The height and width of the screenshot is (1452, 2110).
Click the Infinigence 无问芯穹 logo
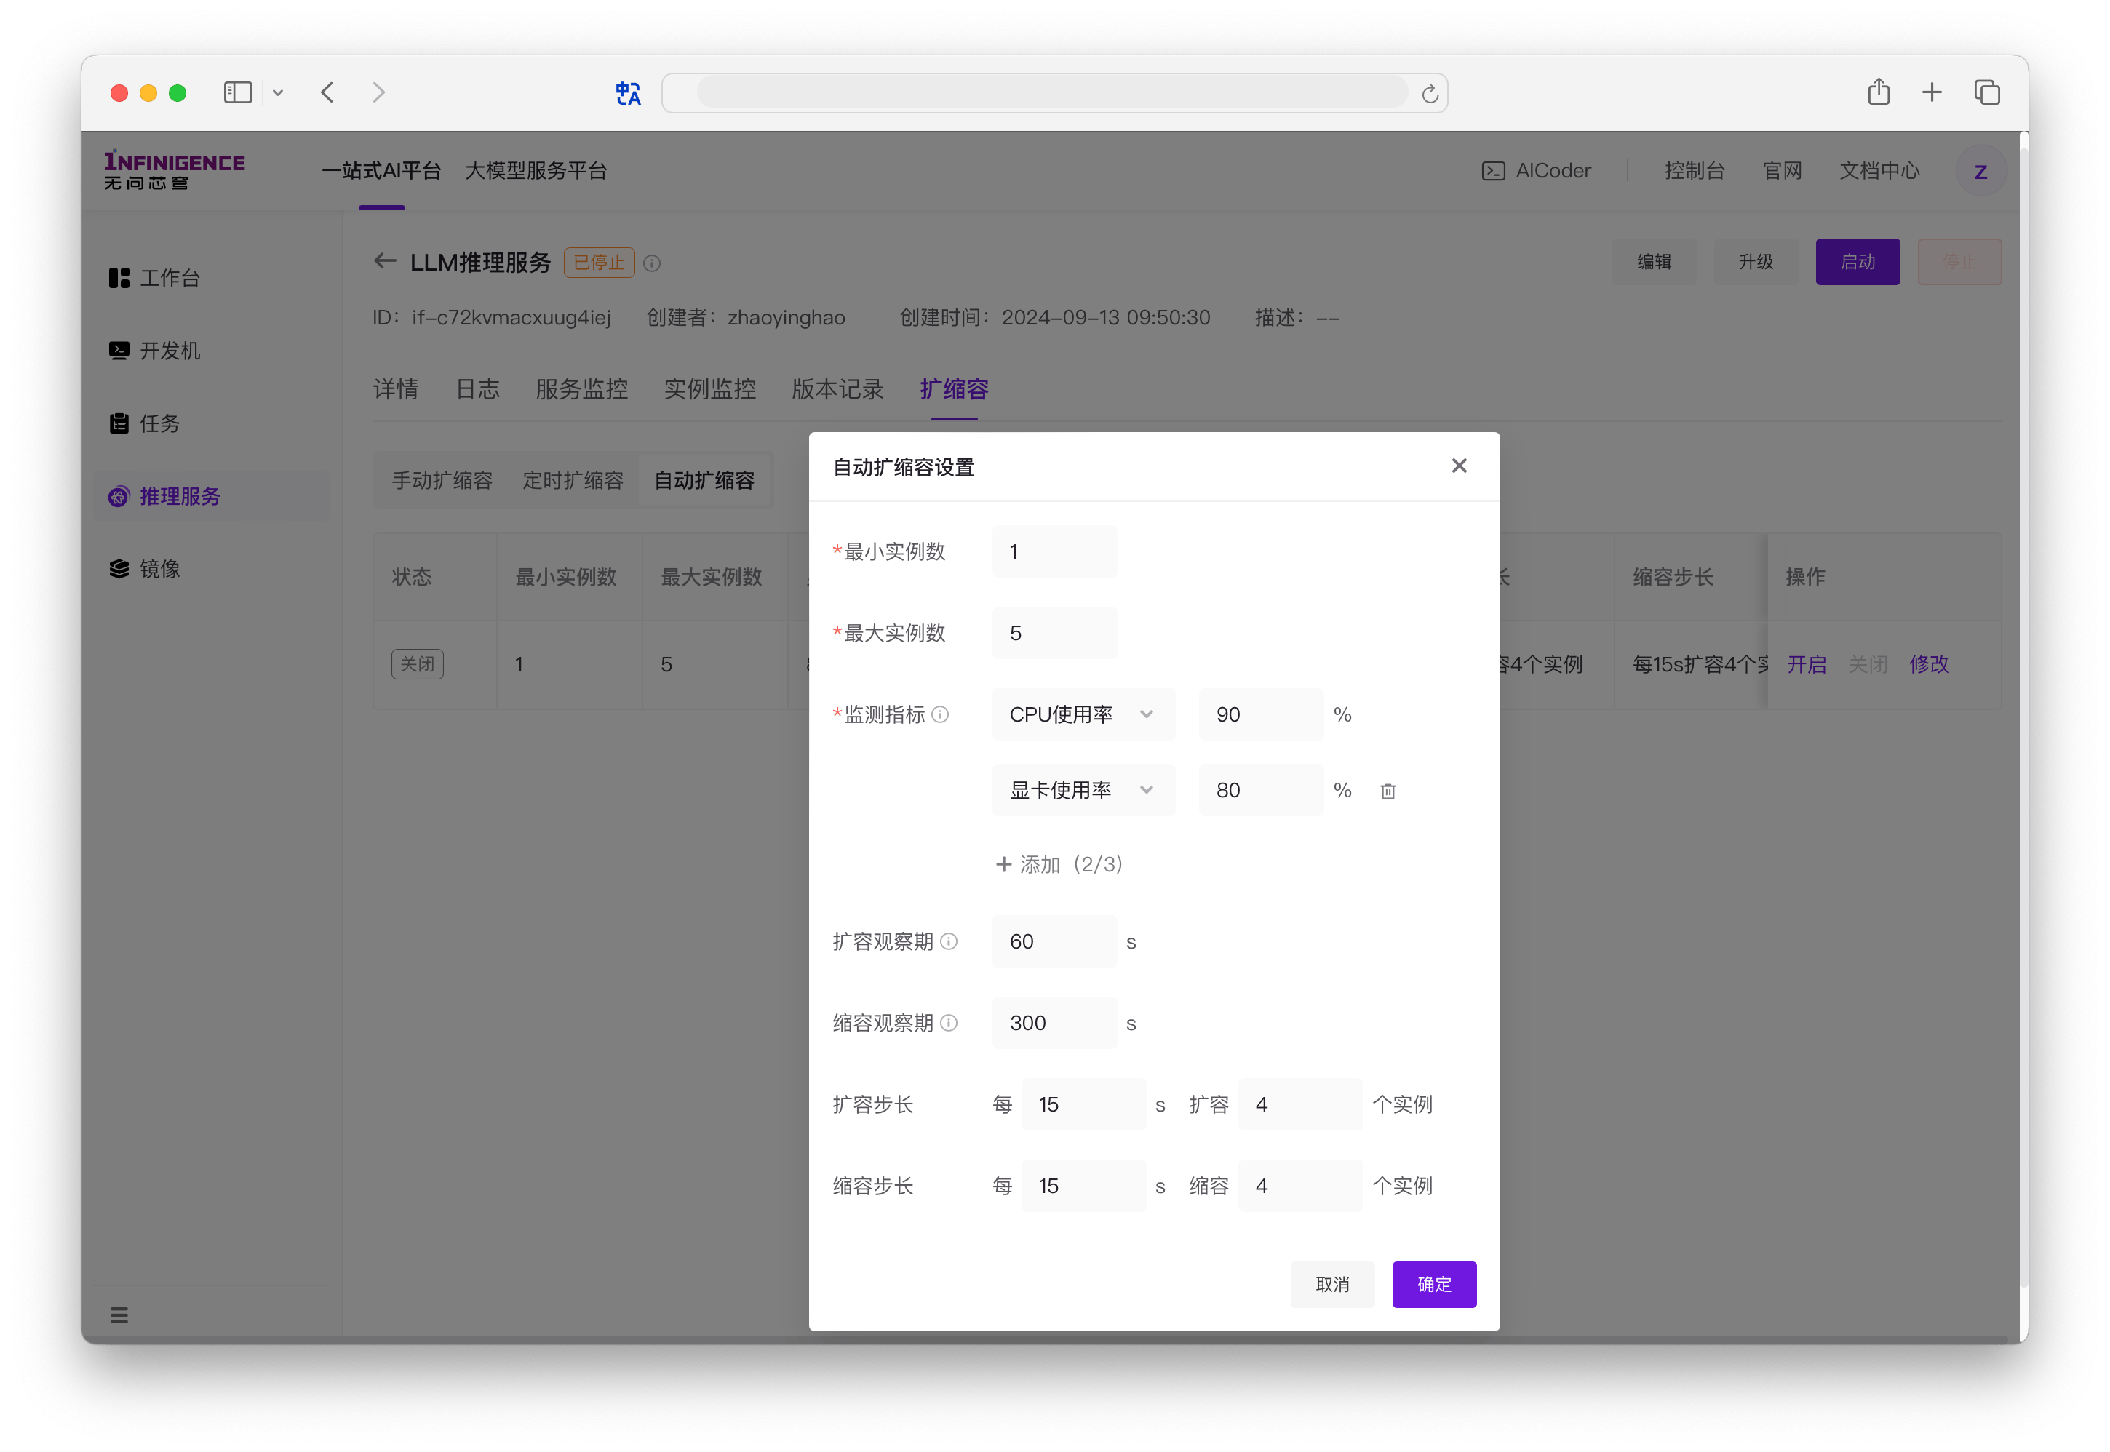pyautogui.click(x=174, y=170)
